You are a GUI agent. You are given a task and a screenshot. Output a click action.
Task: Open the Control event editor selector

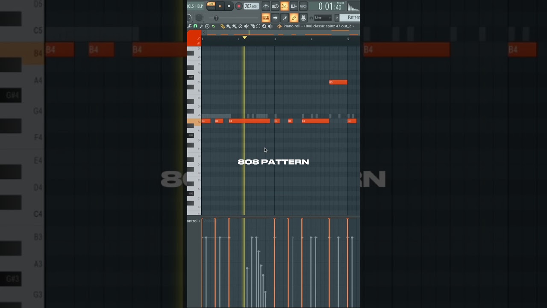(x=194, y=221)
